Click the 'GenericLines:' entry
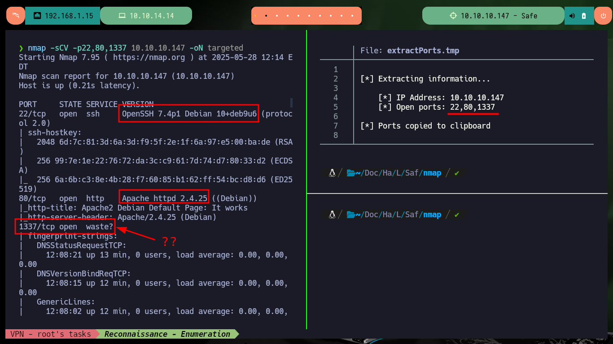 [x=66, y=302]
